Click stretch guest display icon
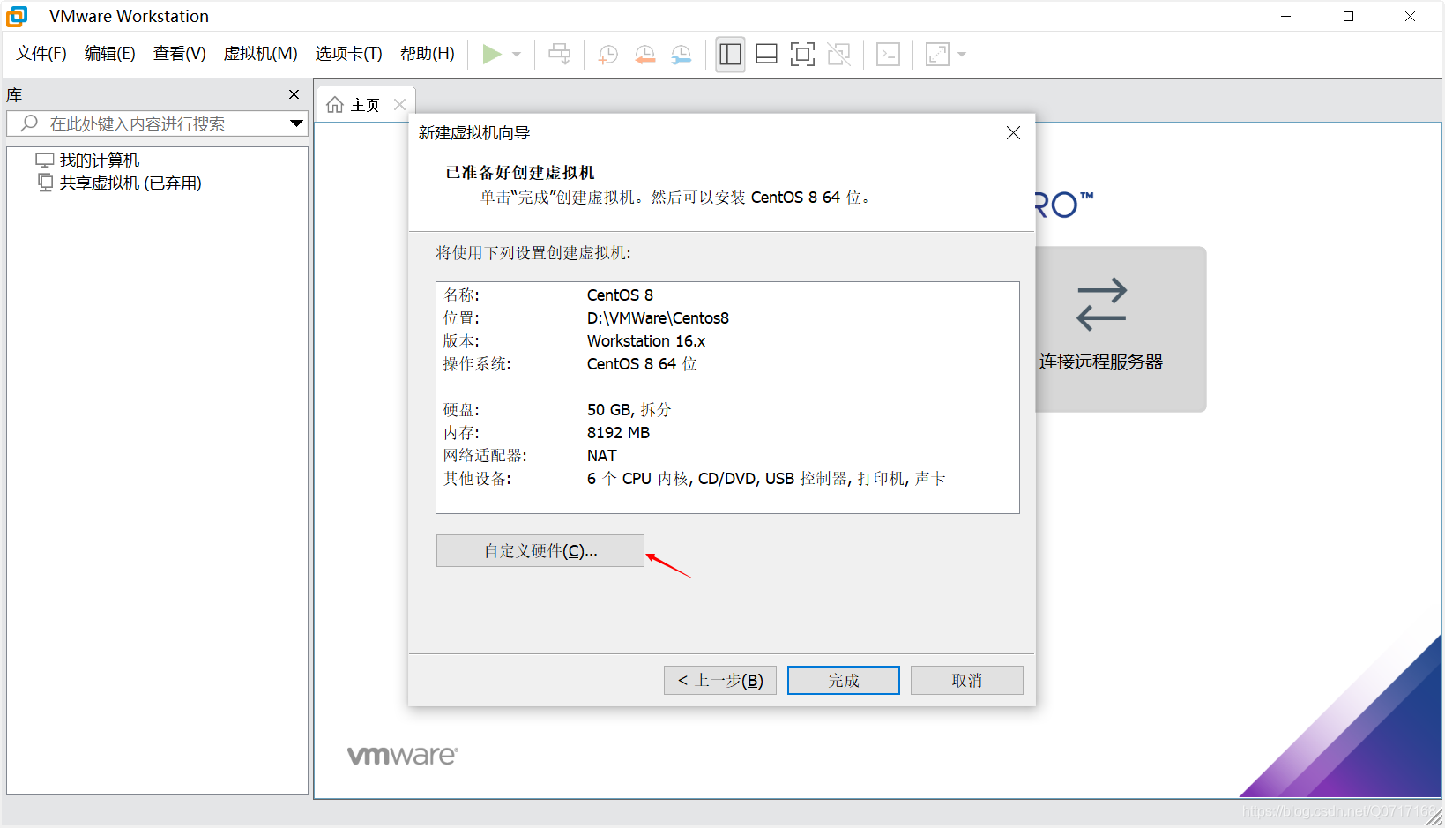Viewport: 1445px width, 828px height. [937, 54]
